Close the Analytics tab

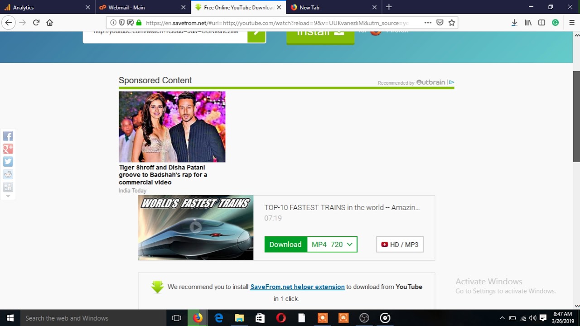point(88,7)
